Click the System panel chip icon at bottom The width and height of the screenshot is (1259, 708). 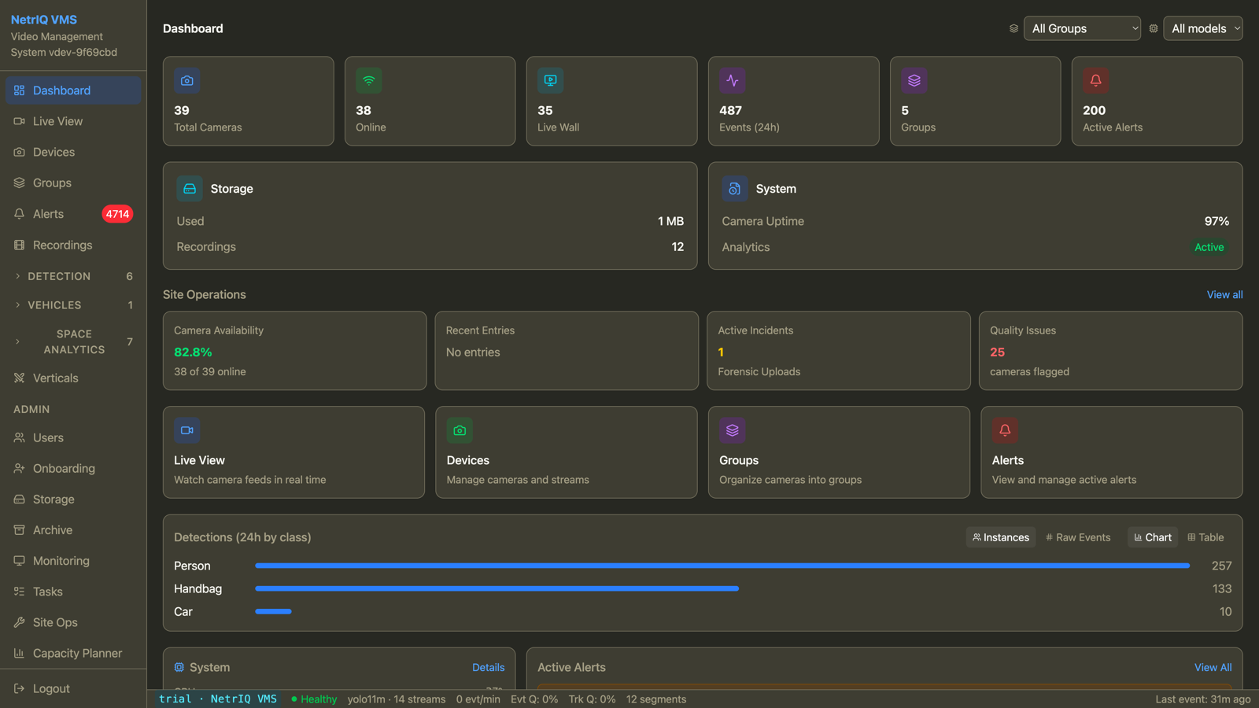(x=179, y=667)
